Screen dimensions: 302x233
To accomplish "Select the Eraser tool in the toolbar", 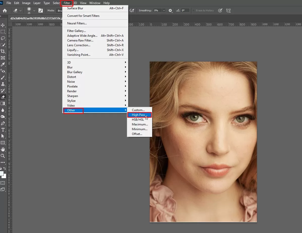I will coord(3,97).
